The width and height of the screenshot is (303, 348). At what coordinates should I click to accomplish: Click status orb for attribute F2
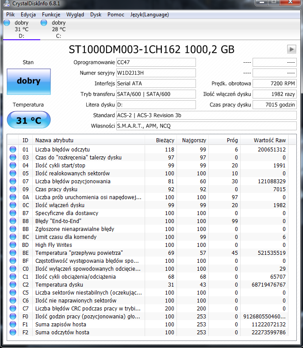click(x=13, y=332)
